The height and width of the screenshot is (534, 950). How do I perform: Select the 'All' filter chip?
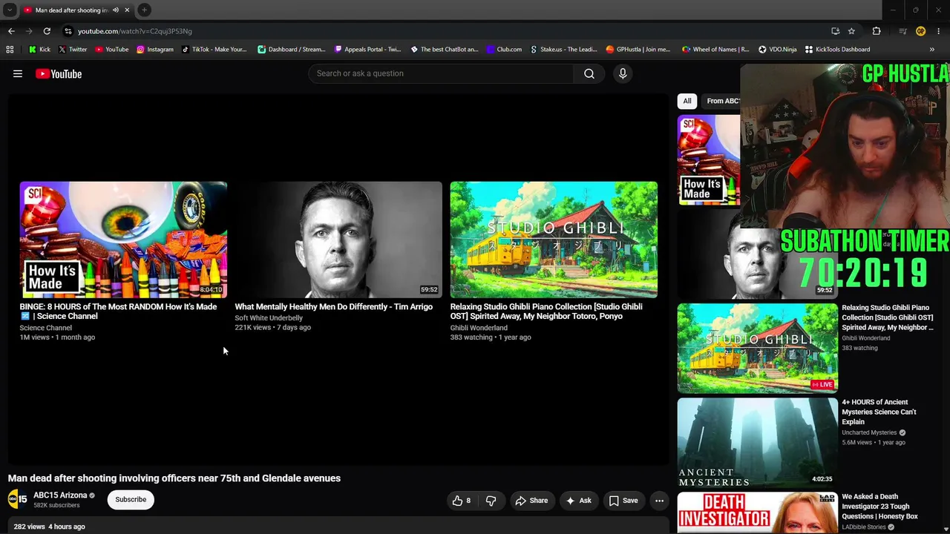coord(687,101)
